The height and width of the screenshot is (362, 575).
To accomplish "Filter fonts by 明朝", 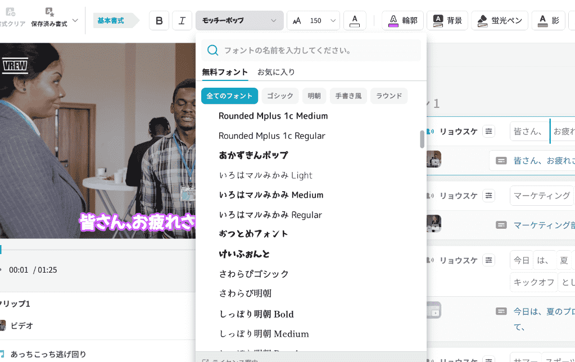I will point(314,96).
